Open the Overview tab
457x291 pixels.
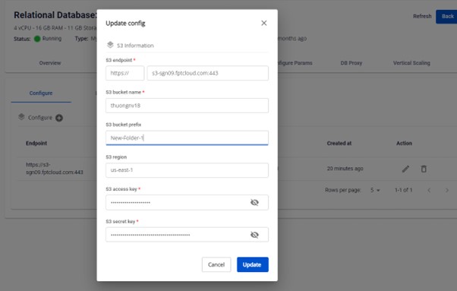point(50,63)
